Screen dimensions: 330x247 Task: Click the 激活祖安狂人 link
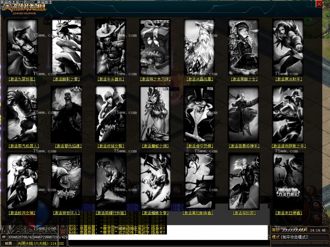pos(66,213)
